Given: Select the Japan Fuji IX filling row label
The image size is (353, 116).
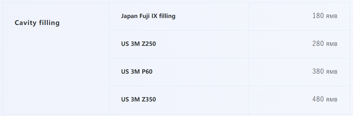Looking at the screenshot, I should coord(148,16).
